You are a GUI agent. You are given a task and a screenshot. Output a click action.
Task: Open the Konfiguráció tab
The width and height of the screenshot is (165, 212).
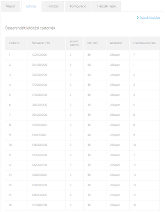tap(78, 6)
